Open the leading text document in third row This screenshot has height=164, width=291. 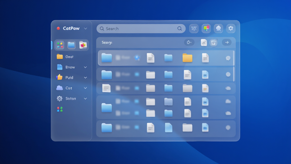107,88
